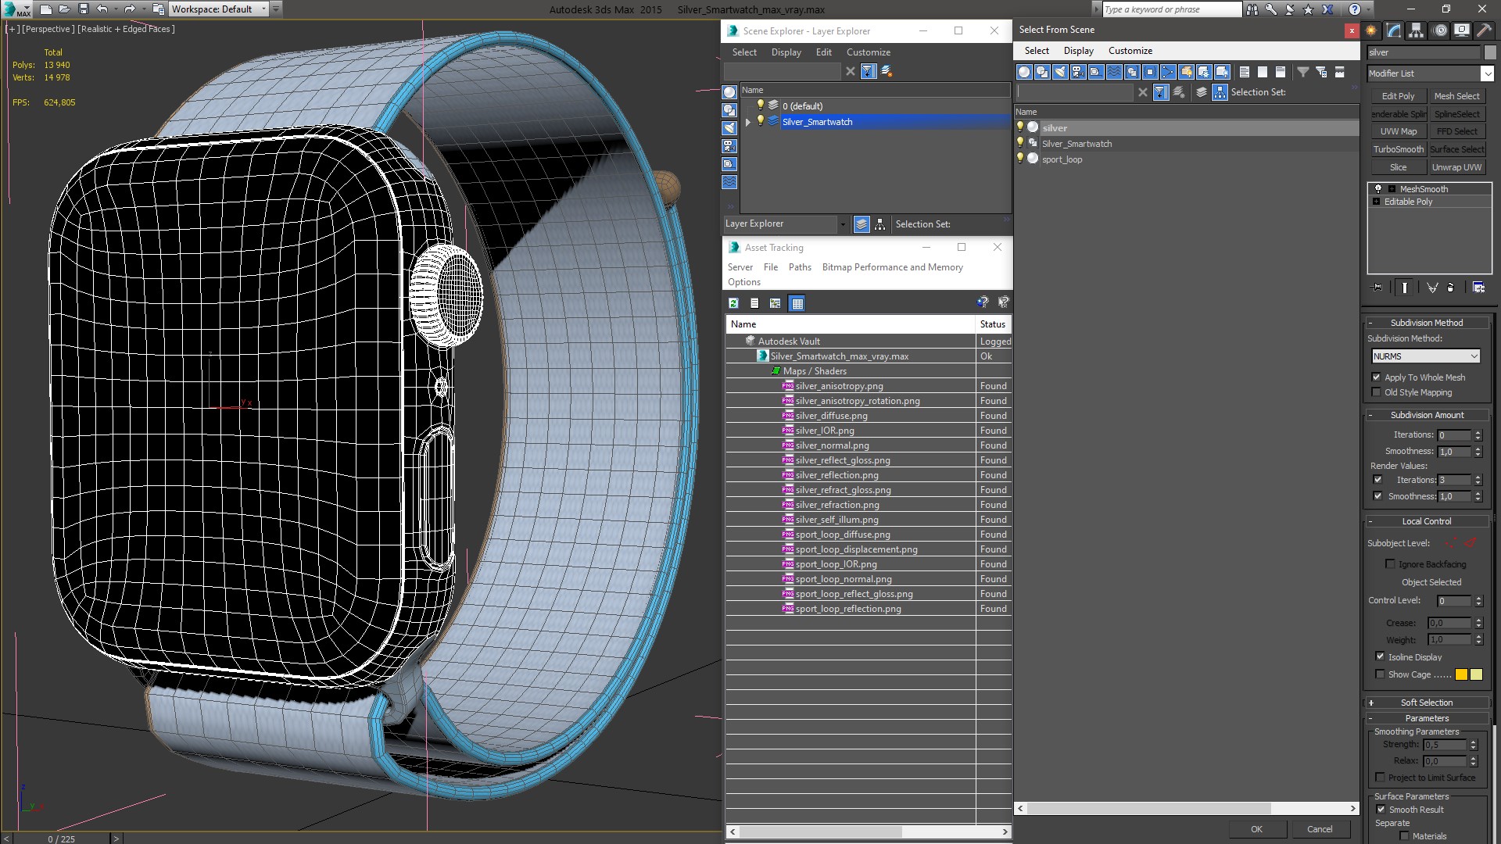Click Table View icon in Asset Tracking toolbar

(x=797, y=303)
